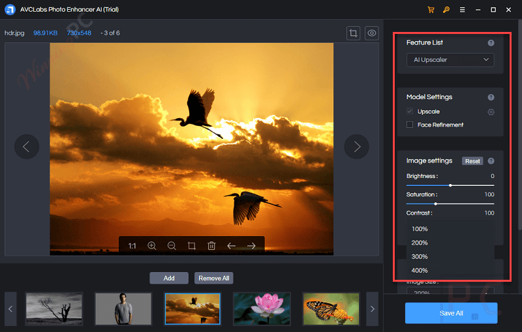Open Model Settings help icon
The height and width of the screenshot is (332, 522).
pos(491,97)
